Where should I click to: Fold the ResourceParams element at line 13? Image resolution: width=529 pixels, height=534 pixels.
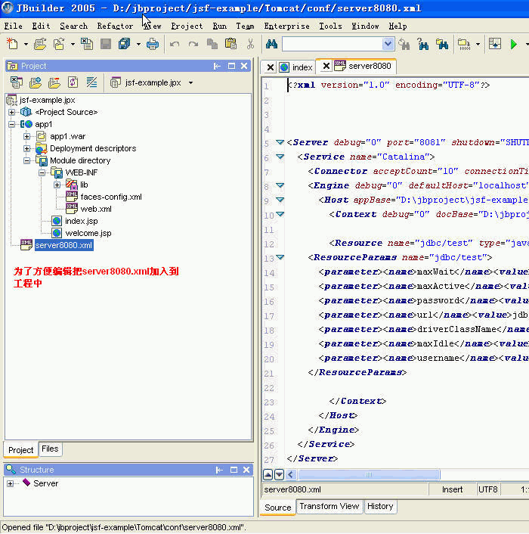tap(280, 257)
